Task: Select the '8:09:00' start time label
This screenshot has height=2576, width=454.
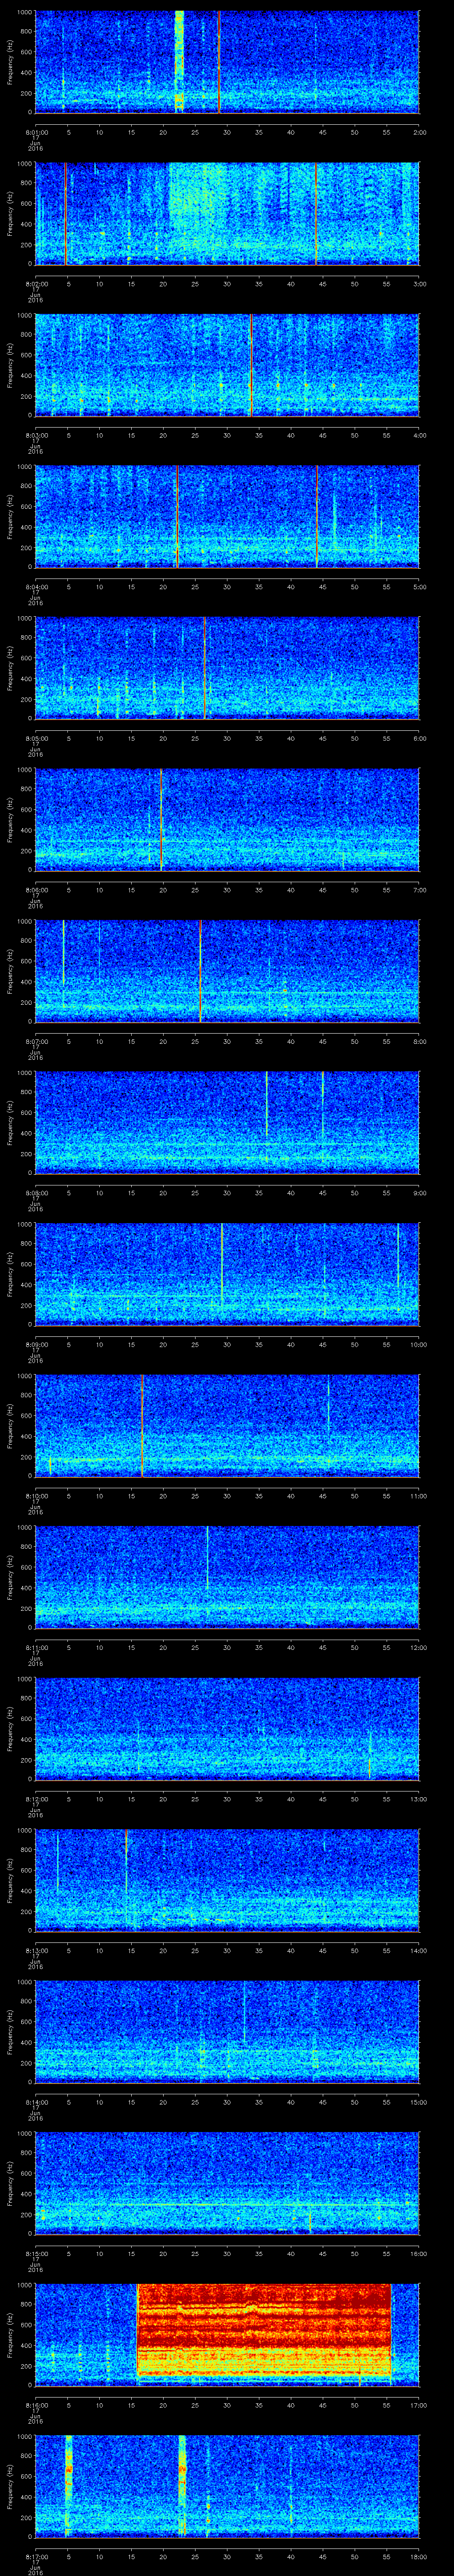Action: click(36, 1344)
